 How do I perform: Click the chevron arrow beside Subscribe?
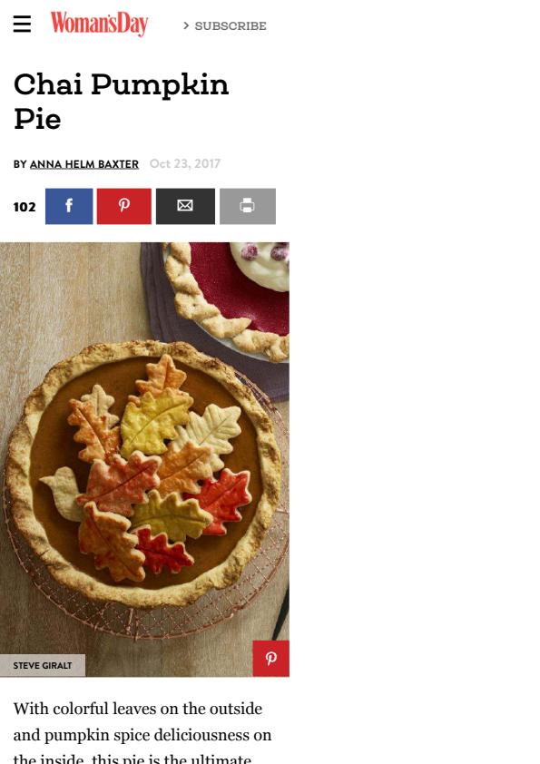[x=186, y=25]
